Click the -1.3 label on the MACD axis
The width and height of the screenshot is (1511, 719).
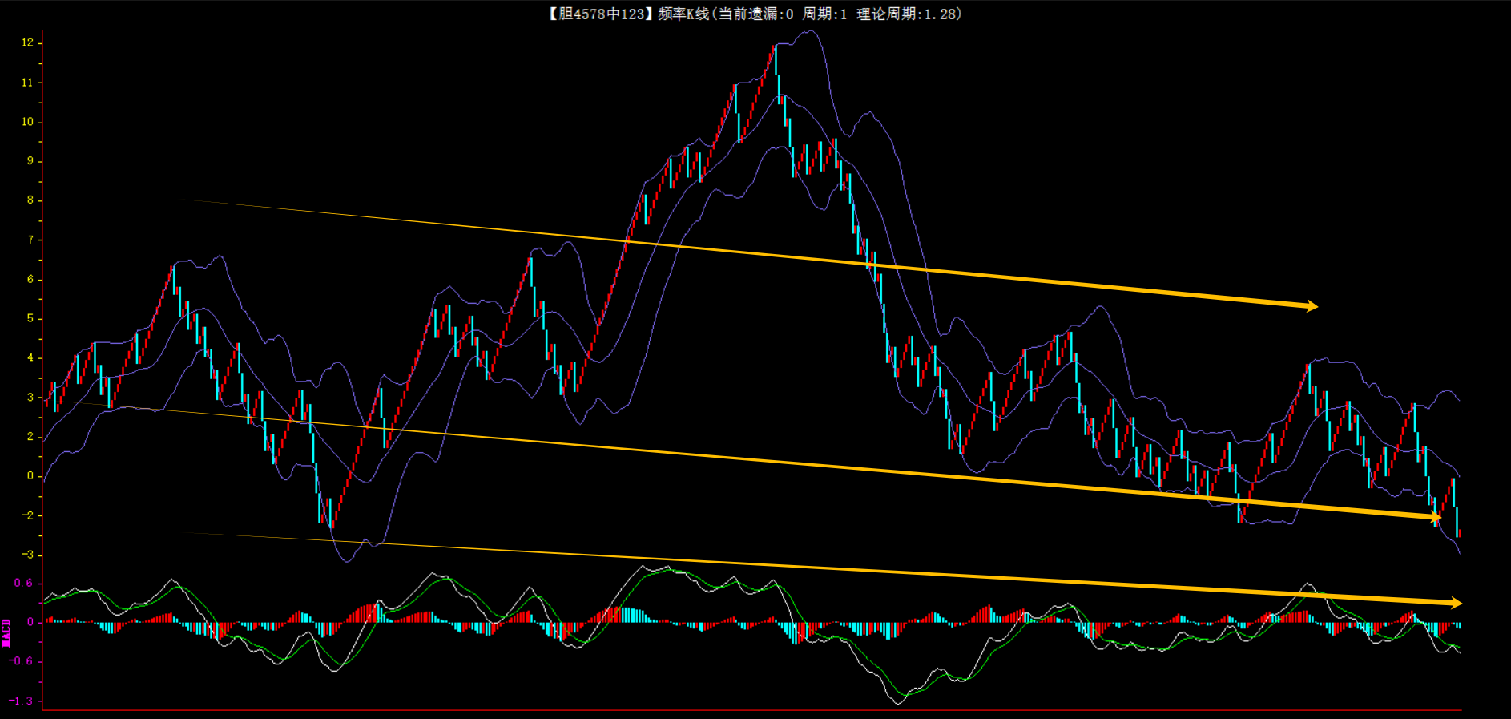[x=22, y=701]
